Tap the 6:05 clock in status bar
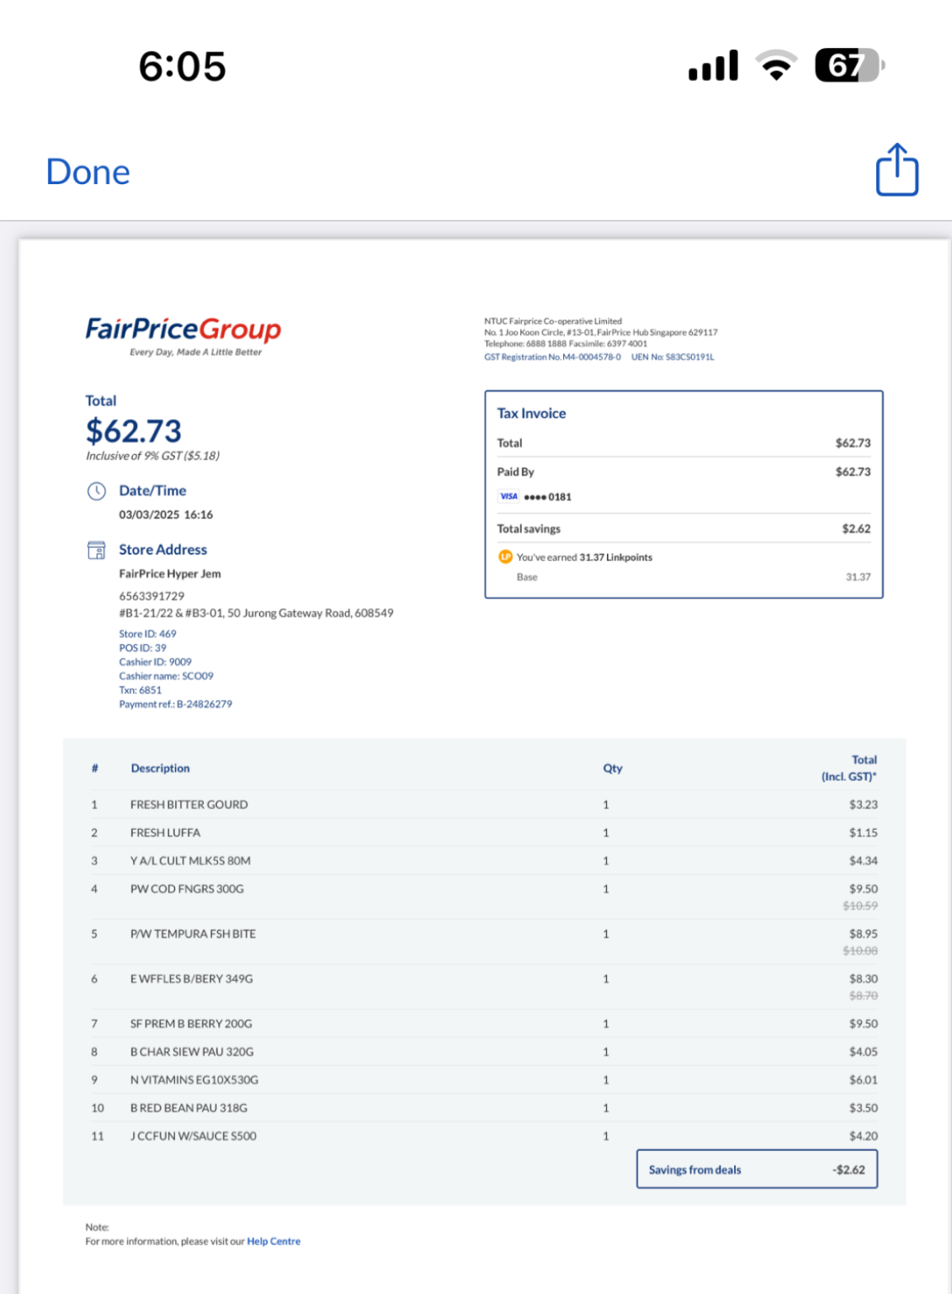Viewport: 952px width, 1294px height. [182, 66]
